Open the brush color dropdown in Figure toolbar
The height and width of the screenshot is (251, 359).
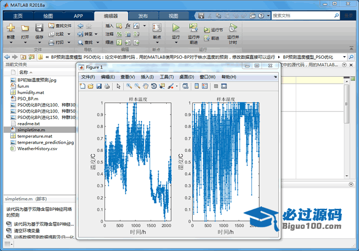click(x=177, y=86)
